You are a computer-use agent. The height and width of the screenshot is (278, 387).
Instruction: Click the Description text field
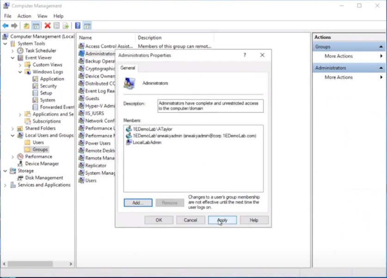coord(210,106)
